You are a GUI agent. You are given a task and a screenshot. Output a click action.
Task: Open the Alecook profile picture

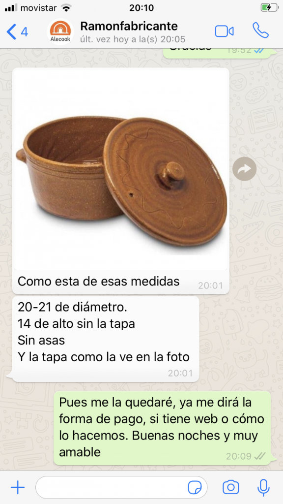tap(60, 32)
